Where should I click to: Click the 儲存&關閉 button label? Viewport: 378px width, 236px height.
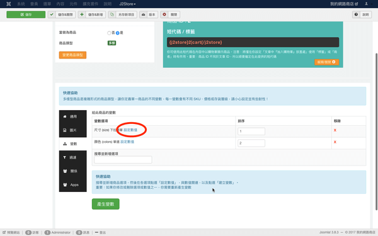click(x=66, y=14)
